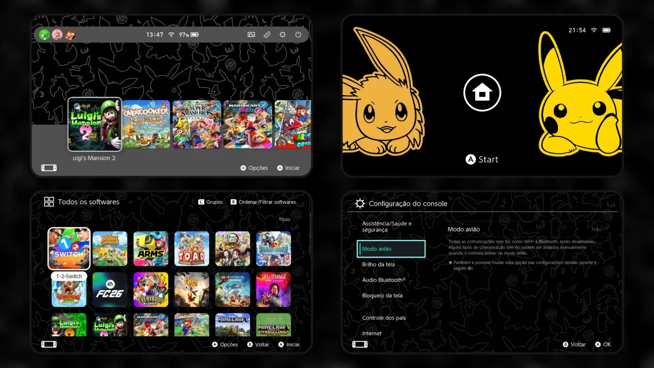Viewport: 654px width, 368px height.
Task: Select the Demon Slayer game tile
Action: tap(232, 248)
